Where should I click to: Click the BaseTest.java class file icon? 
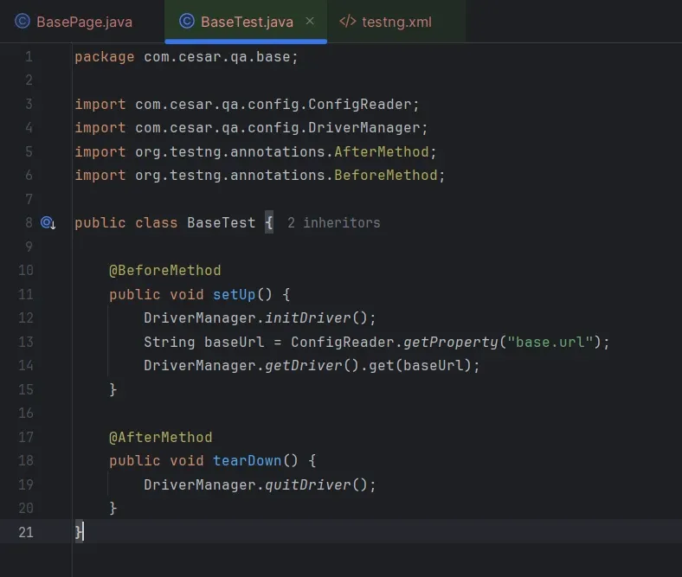187,22
